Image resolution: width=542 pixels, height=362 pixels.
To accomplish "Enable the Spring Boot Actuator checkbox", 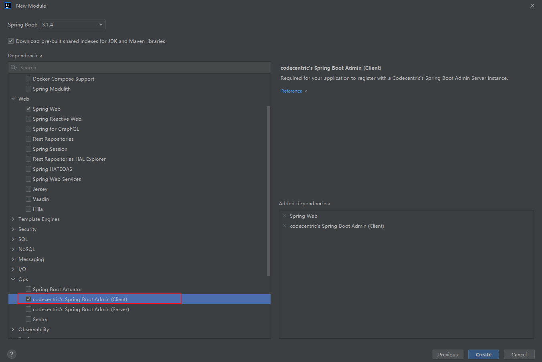I will coord(28,289).
